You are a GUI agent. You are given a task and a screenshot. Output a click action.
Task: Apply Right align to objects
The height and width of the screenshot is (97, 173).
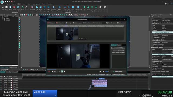pos(41,9)
